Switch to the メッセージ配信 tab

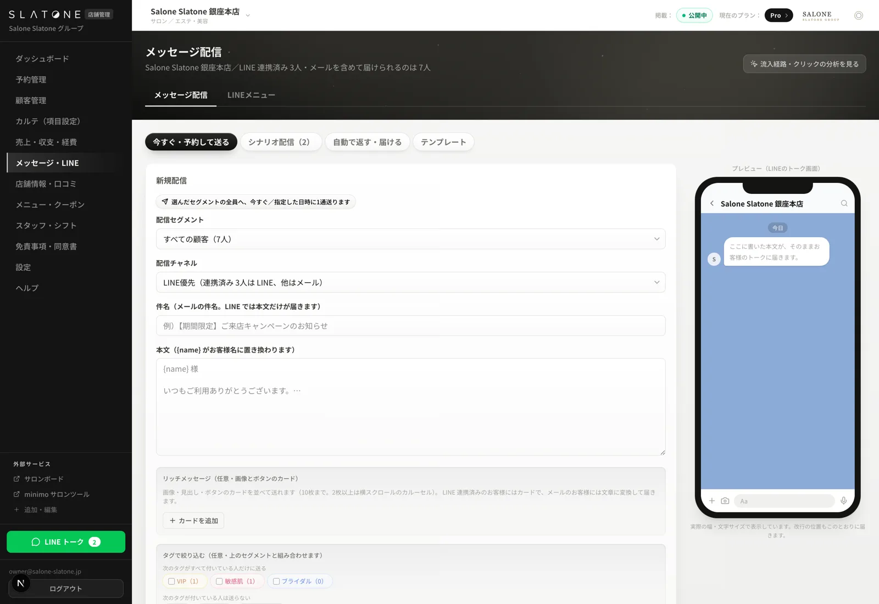tap(181, 95)
